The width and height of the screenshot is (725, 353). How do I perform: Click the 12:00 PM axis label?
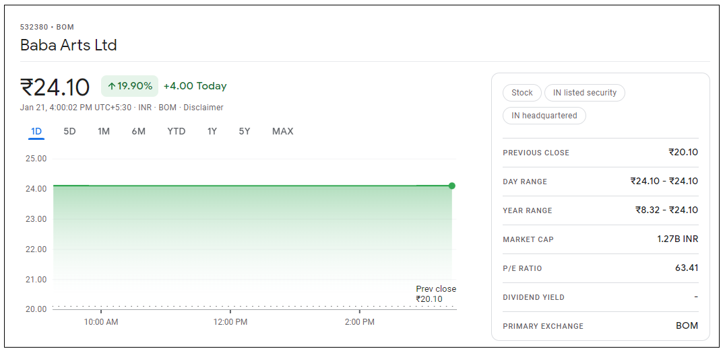(230, 322)
